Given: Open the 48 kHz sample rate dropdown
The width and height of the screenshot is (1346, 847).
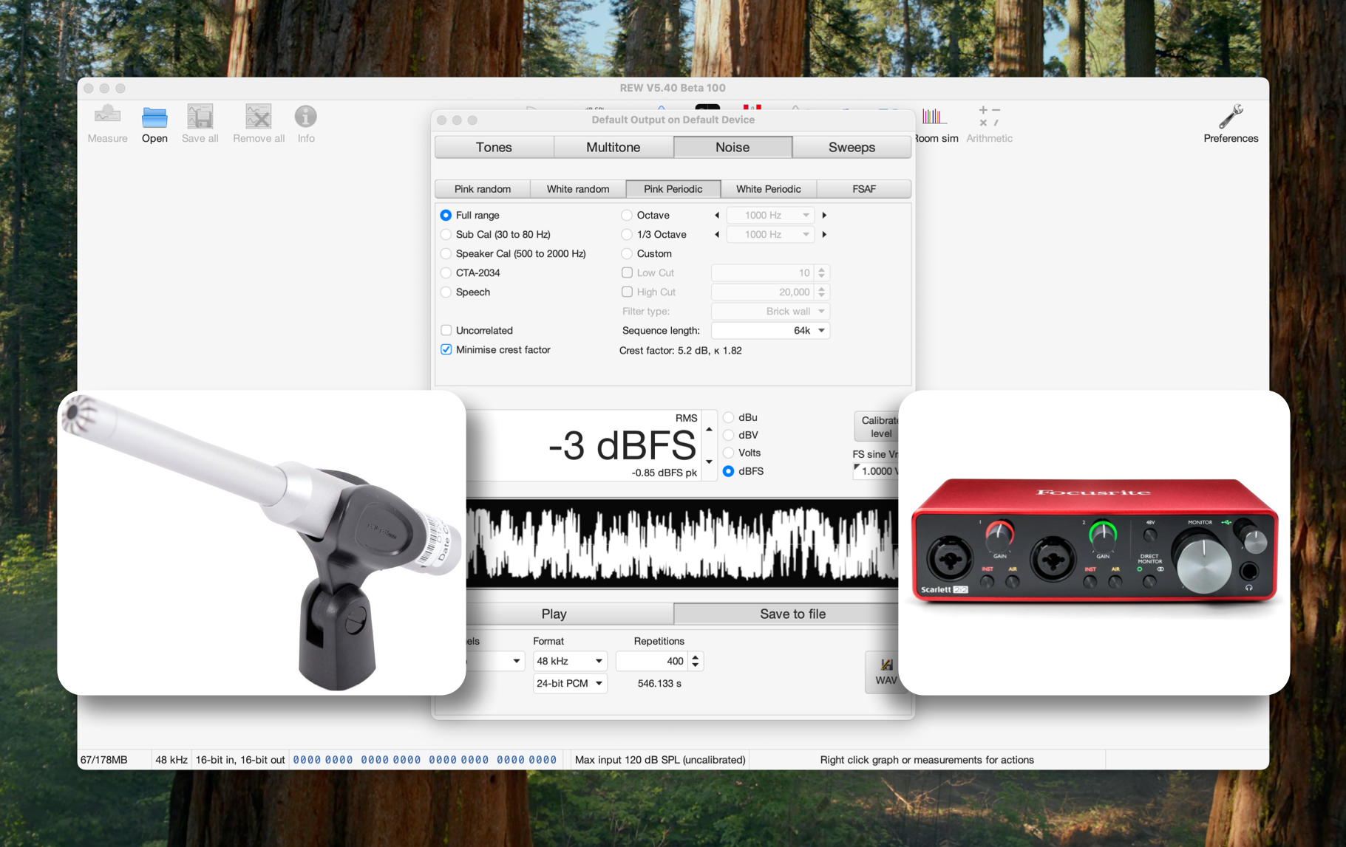Looking at the screenshot, I should point(568,661).
